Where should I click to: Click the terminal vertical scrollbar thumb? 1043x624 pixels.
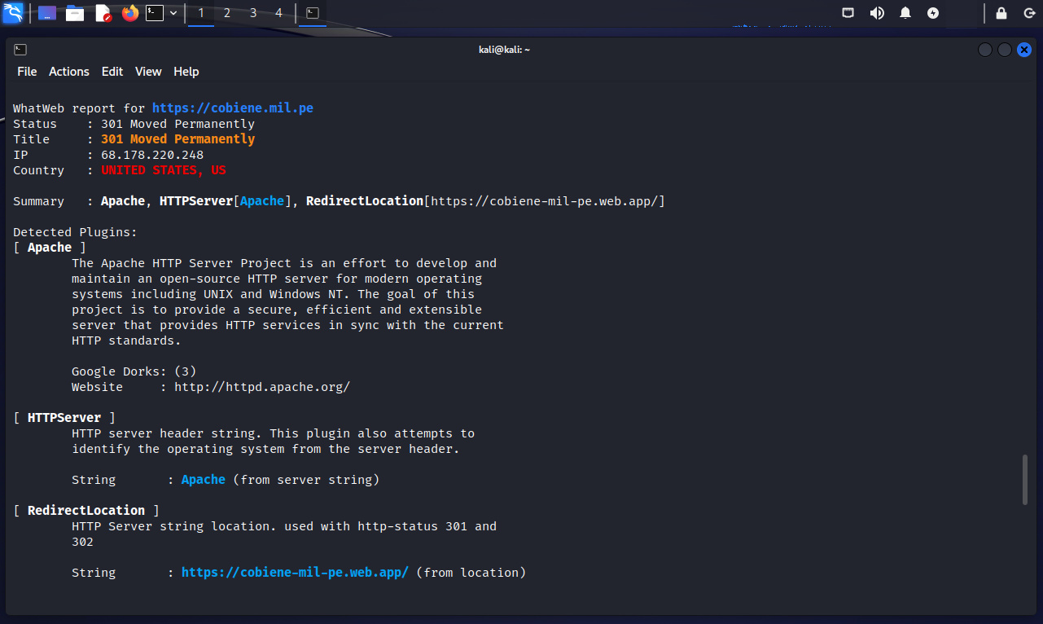tap(1025, 480)
